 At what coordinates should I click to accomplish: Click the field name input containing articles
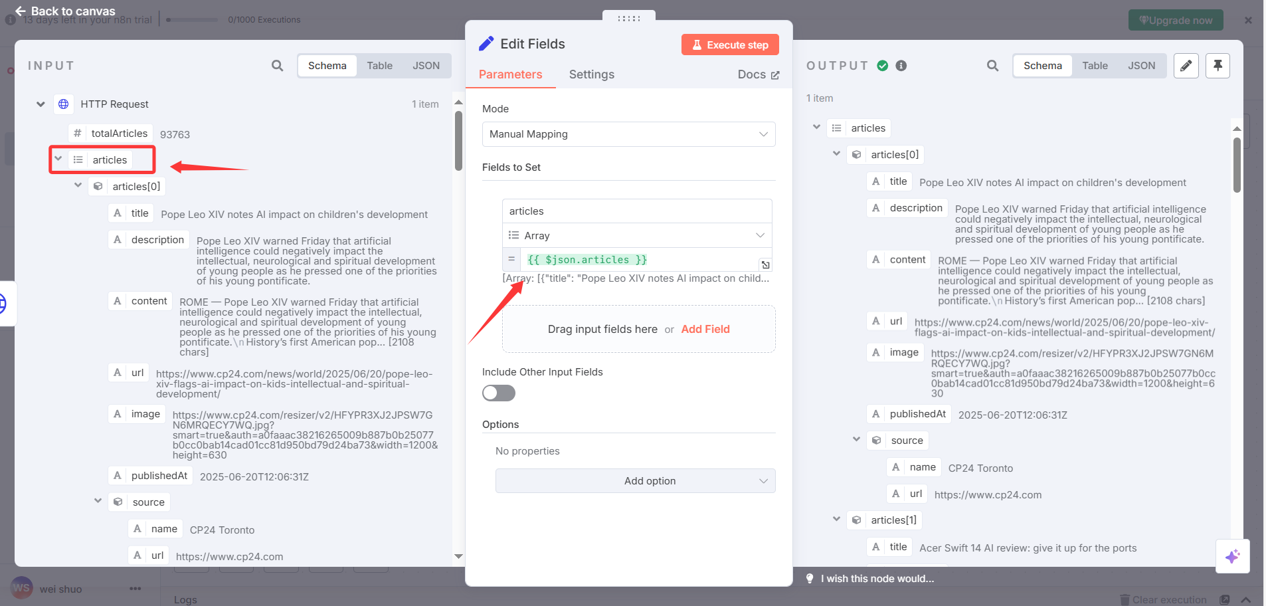(637, 211)
